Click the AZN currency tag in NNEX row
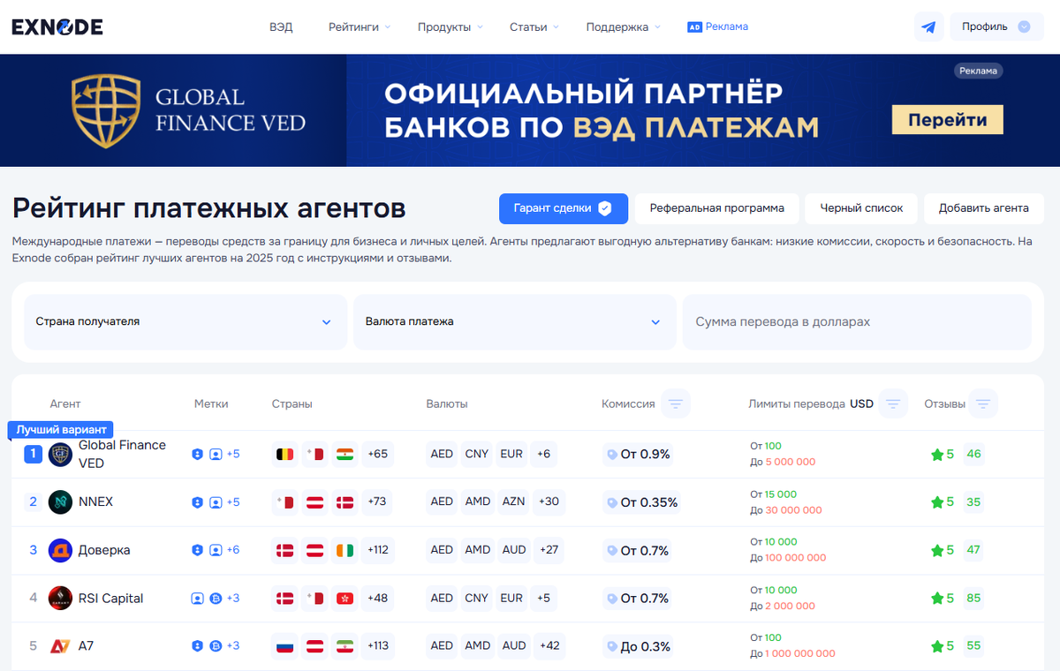This screenshot has width=1060, height=671. click(513, 502)
